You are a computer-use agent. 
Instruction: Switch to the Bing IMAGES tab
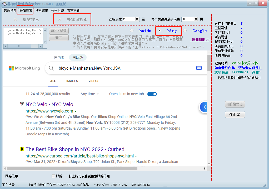click(72, 81)
